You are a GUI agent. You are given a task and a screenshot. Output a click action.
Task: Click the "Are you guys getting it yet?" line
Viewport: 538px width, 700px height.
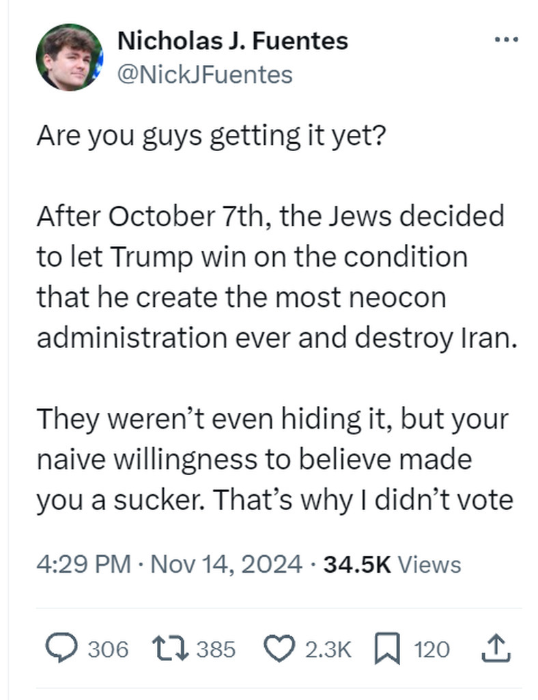[211, 137]
